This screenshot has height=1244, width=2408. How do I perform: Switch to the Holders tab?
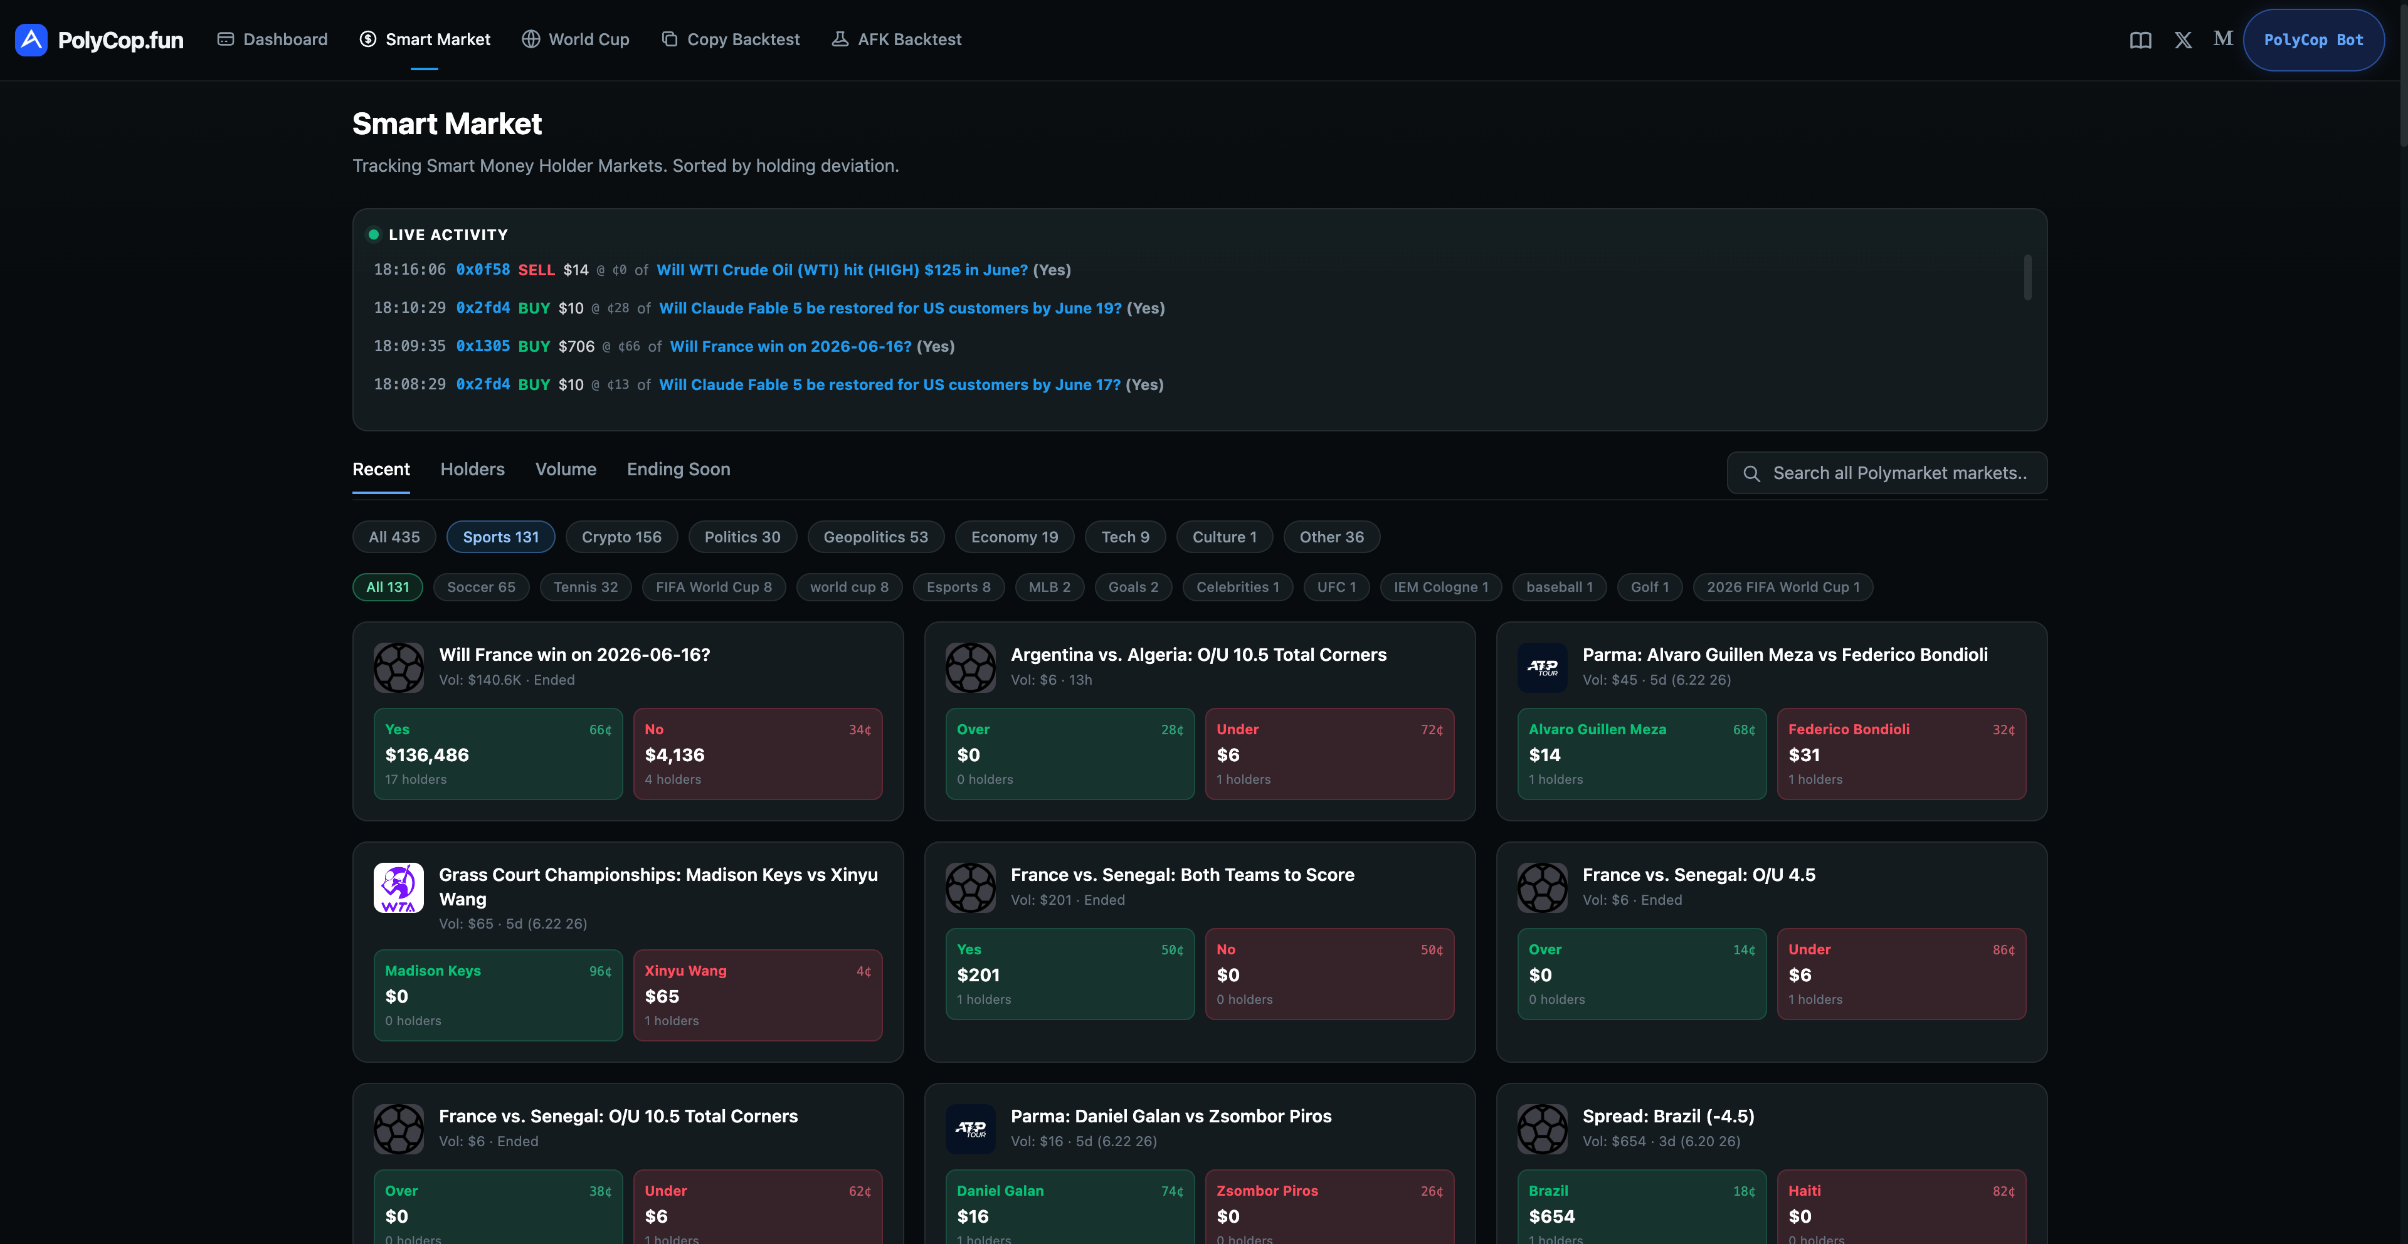pos(472,469)
